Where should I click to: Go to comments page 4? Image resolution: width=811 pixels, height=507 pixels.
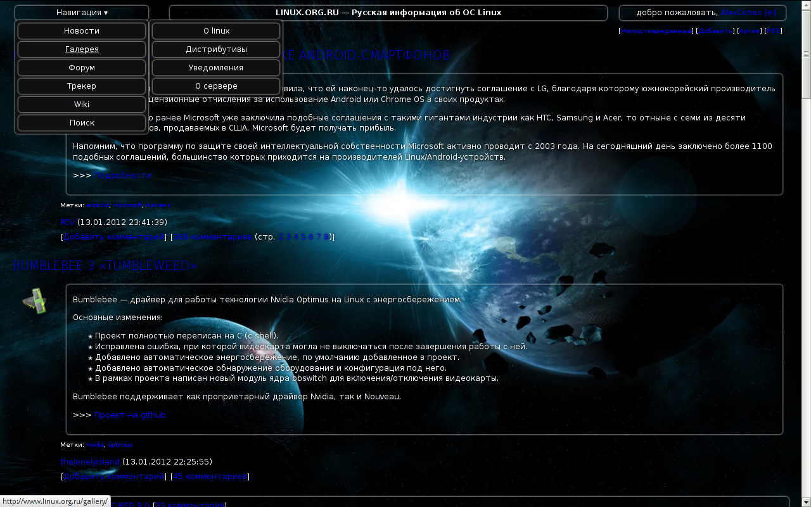(295, 237)
